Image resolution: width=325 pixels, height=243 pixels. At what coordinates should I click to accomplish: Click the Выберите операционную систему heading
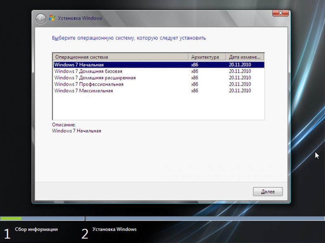[129, 38]
